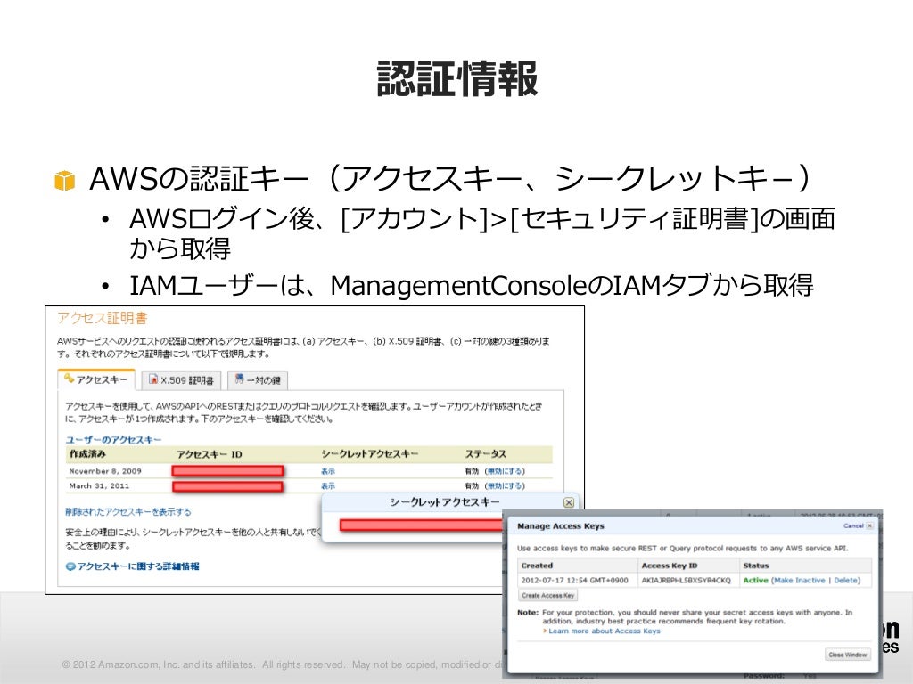Click the key icon on アクセスキー tab

click(x=70, y=379)
